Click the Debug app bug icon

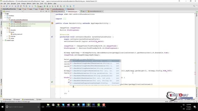pyautogui.click(x=47, y=6)
